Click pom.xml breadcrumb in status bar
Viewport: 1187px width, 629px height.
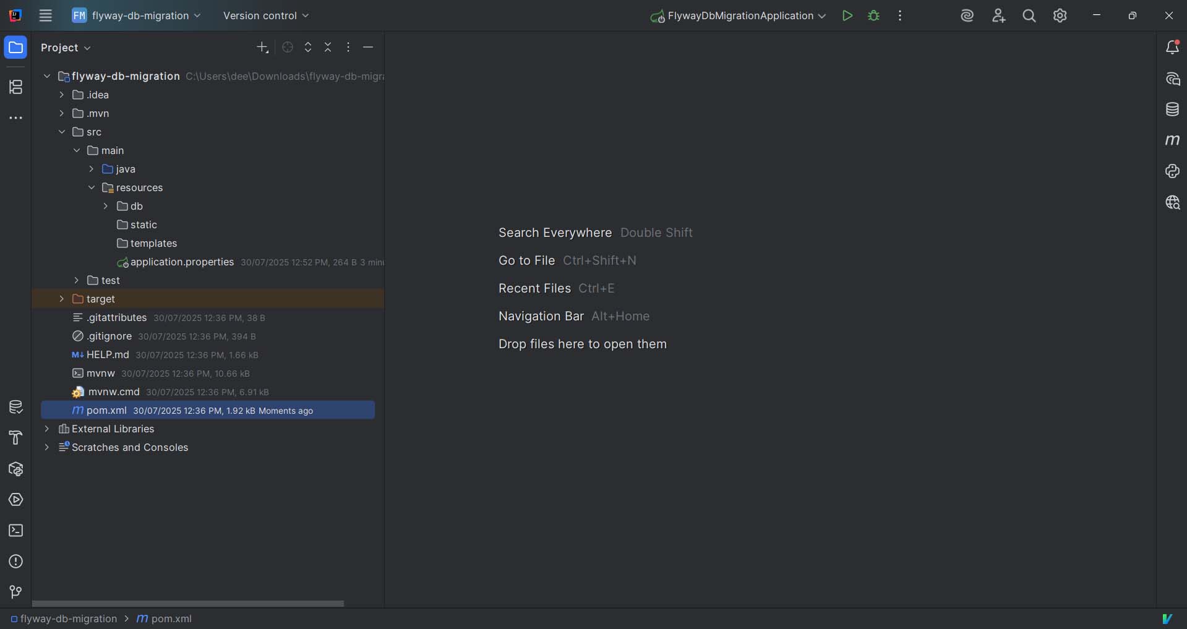164,618
